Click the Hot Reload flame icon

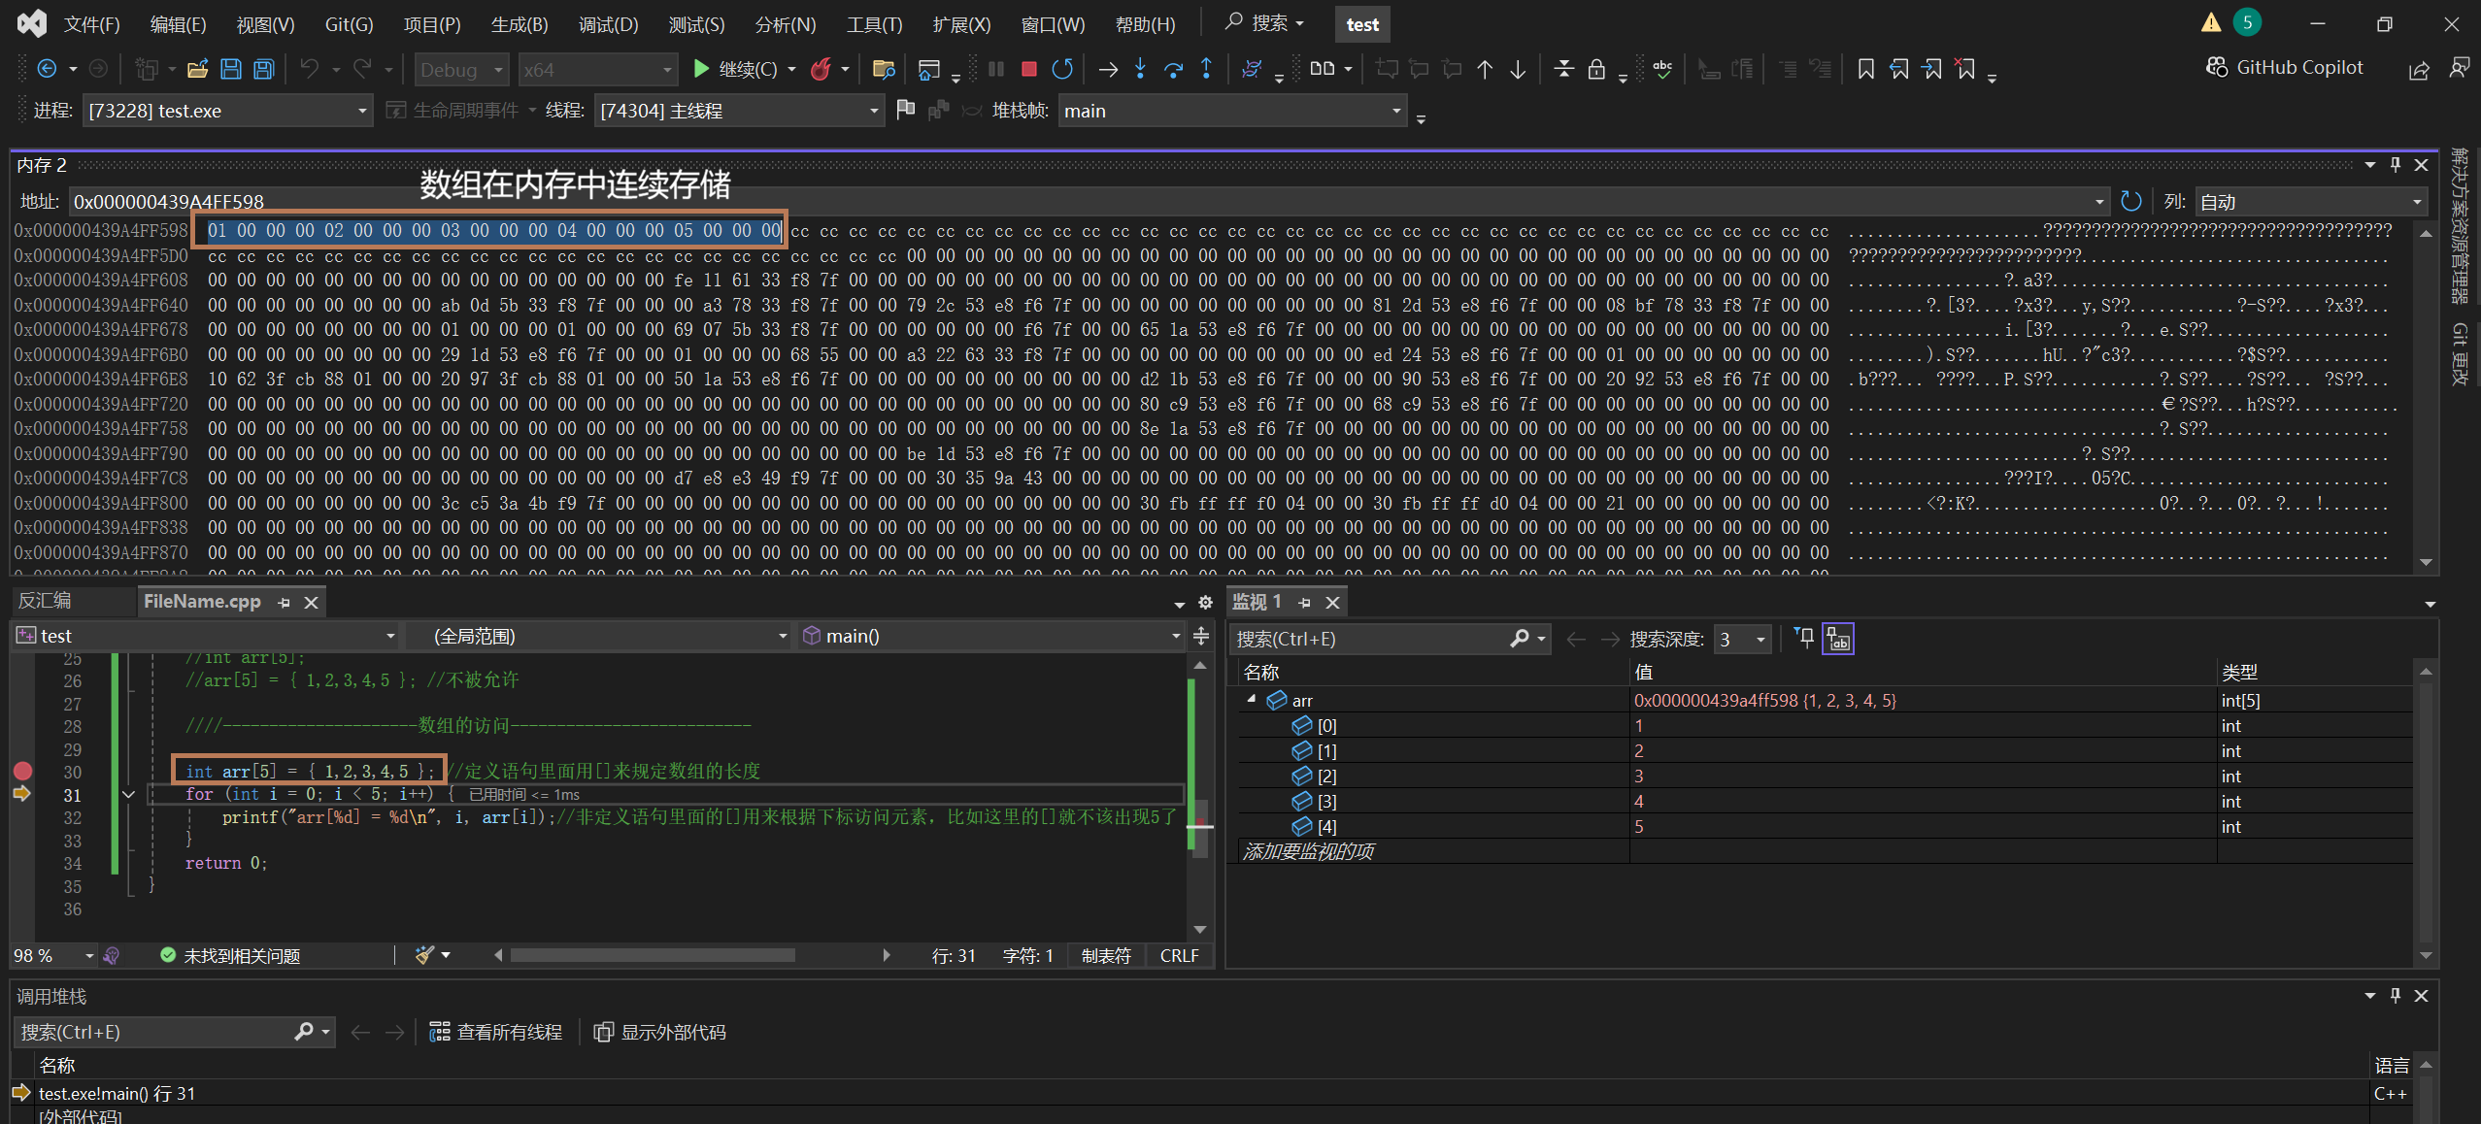click(x=821, y=69)
